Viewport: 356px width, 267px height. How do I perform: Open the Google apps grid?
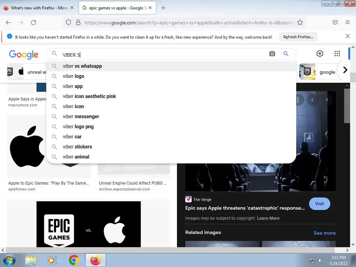[337, 54]
